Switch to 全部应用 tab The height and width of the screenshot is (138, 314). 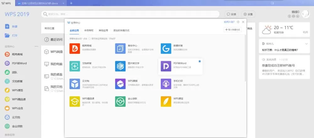[74, 31]
